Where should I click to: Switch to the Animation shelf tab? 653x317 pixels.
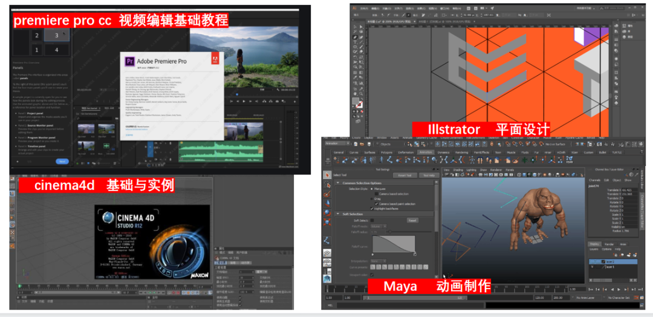point(425,152)
